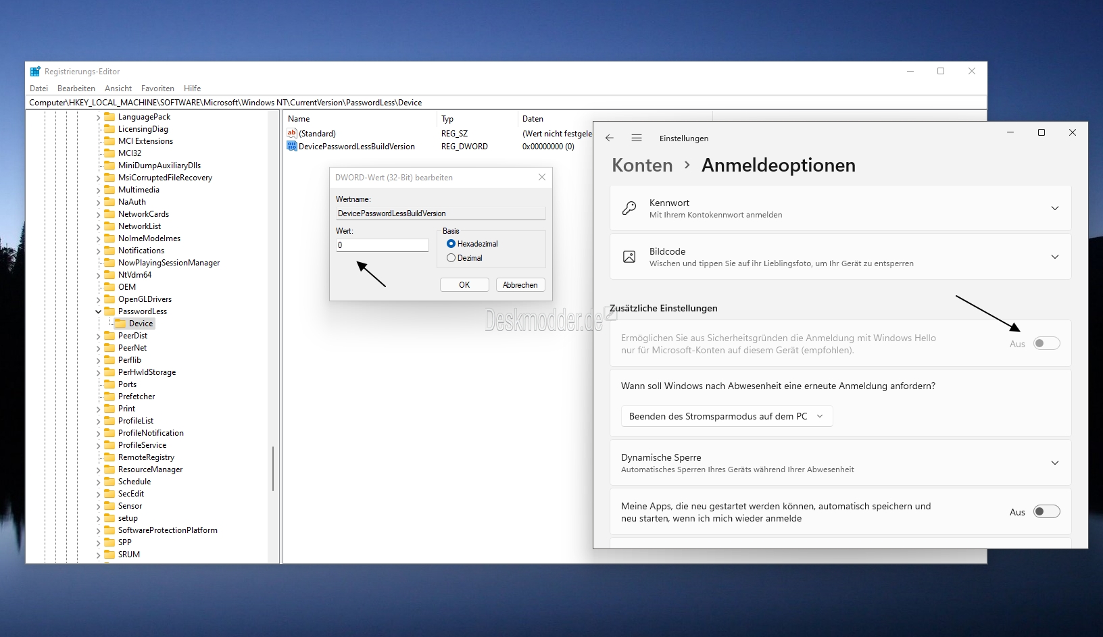Select the PerHwIdStorage tree item
Viewport: 1103px width, 637px height.
(147, 372)
